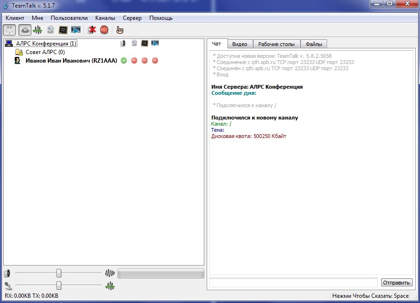Screen dimensions: 420x303
Task: Enable webcam video from the toolbar
Action: (x=50, y=30)
